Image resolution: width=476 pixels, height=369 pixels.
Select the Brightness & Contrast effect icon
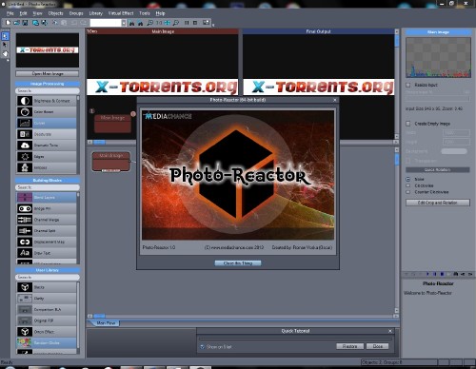pos(25,101)
